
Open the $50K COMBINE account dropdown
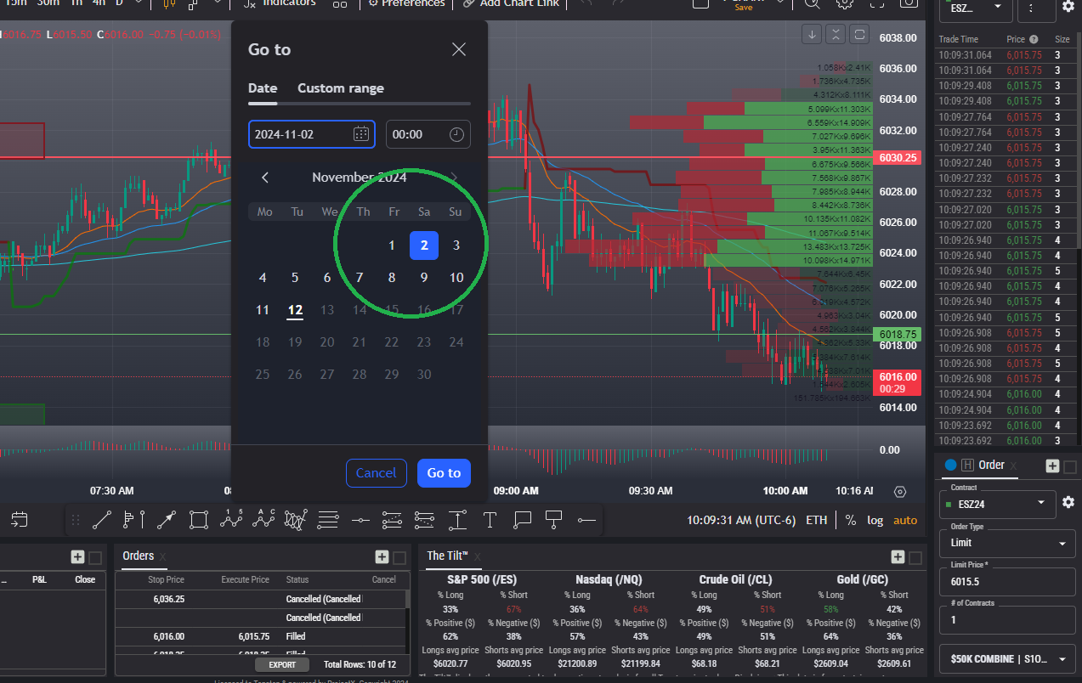point(1006,658)
